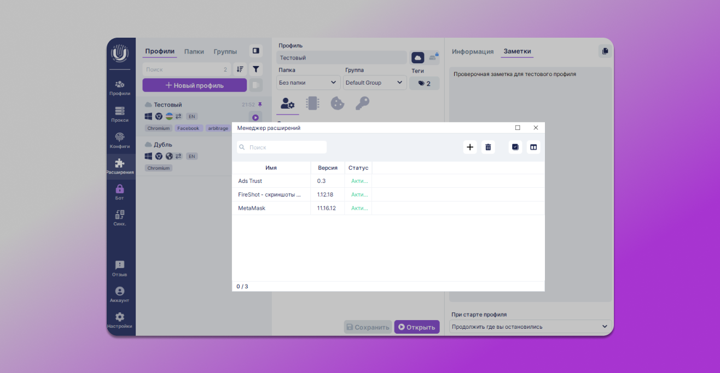The height and width of the screenshot is (373, 720).
Task: Expand the Папка dropdown 'Без папки'
Action: (309, 83)
